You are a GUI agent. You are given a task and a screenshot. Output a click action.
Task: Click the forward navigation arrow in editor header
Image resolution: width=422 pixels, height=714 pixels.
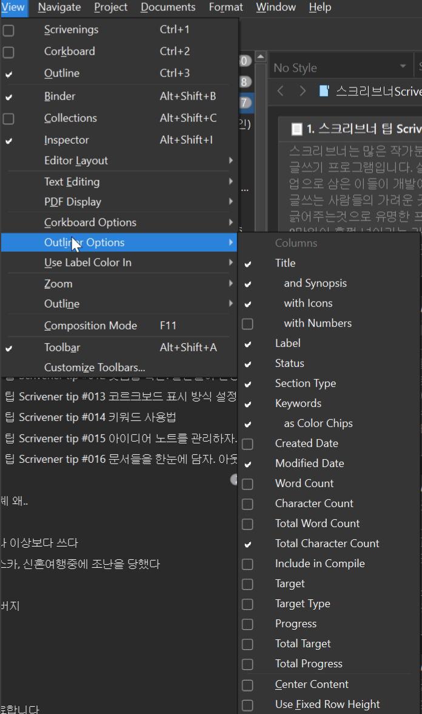pyautogui.click(x=303, y=91)
